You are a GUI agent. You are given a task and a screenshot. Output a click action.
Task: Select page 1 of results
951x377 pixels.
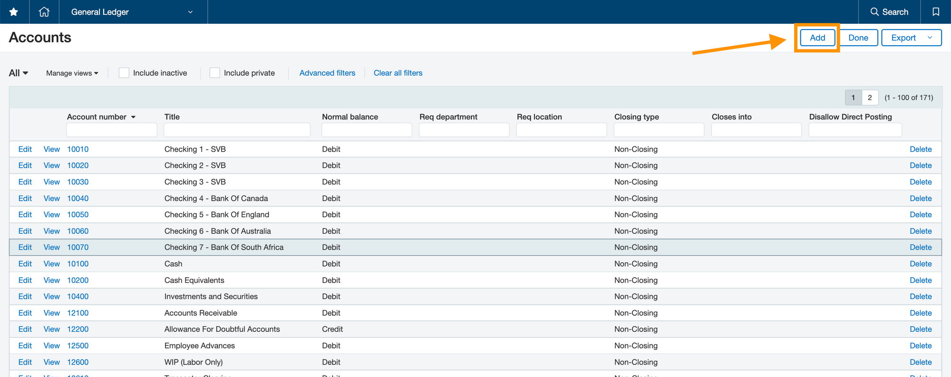coord(854,97)
